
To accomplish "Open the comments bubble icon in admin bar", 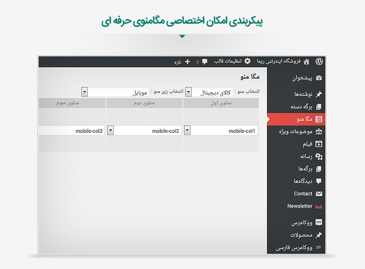I will [204, 62].
